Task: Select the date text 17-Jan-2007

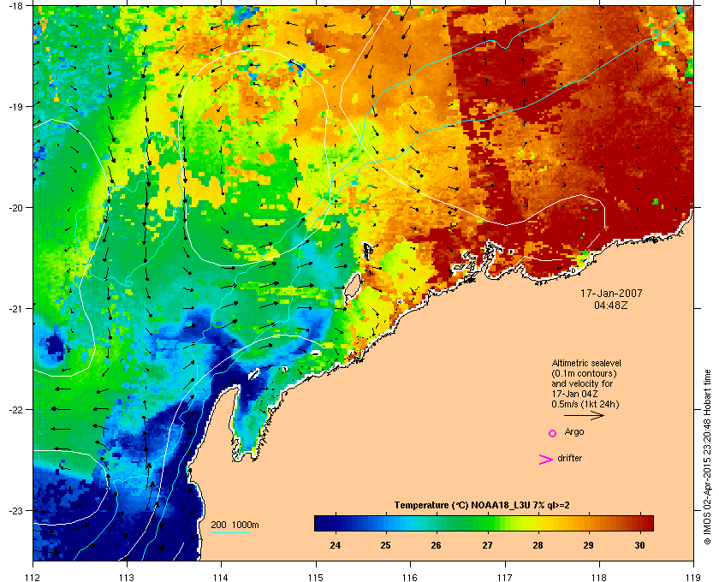Action: click(611, 293)
